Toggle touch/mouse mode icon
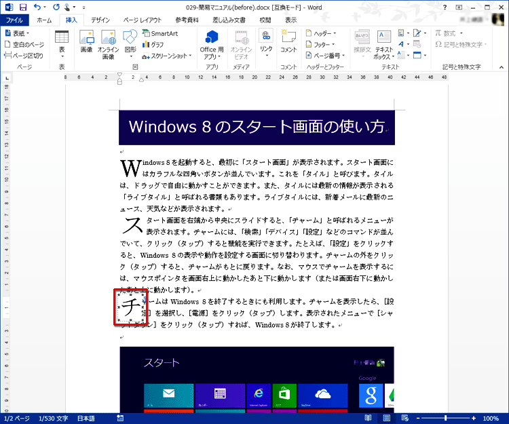This screenshot has height=424, width=509. 67,7
